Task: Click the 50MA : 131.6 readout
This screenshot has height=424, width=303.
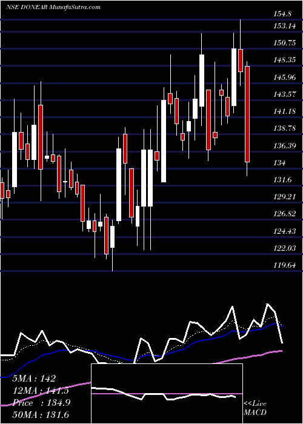Action: click(41, 414)
